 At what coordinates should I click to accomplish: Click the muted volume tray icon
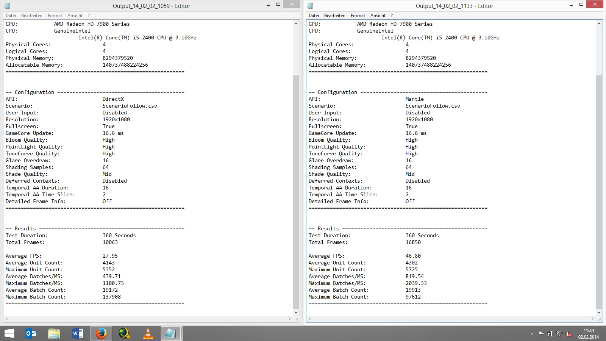(569, 334)
